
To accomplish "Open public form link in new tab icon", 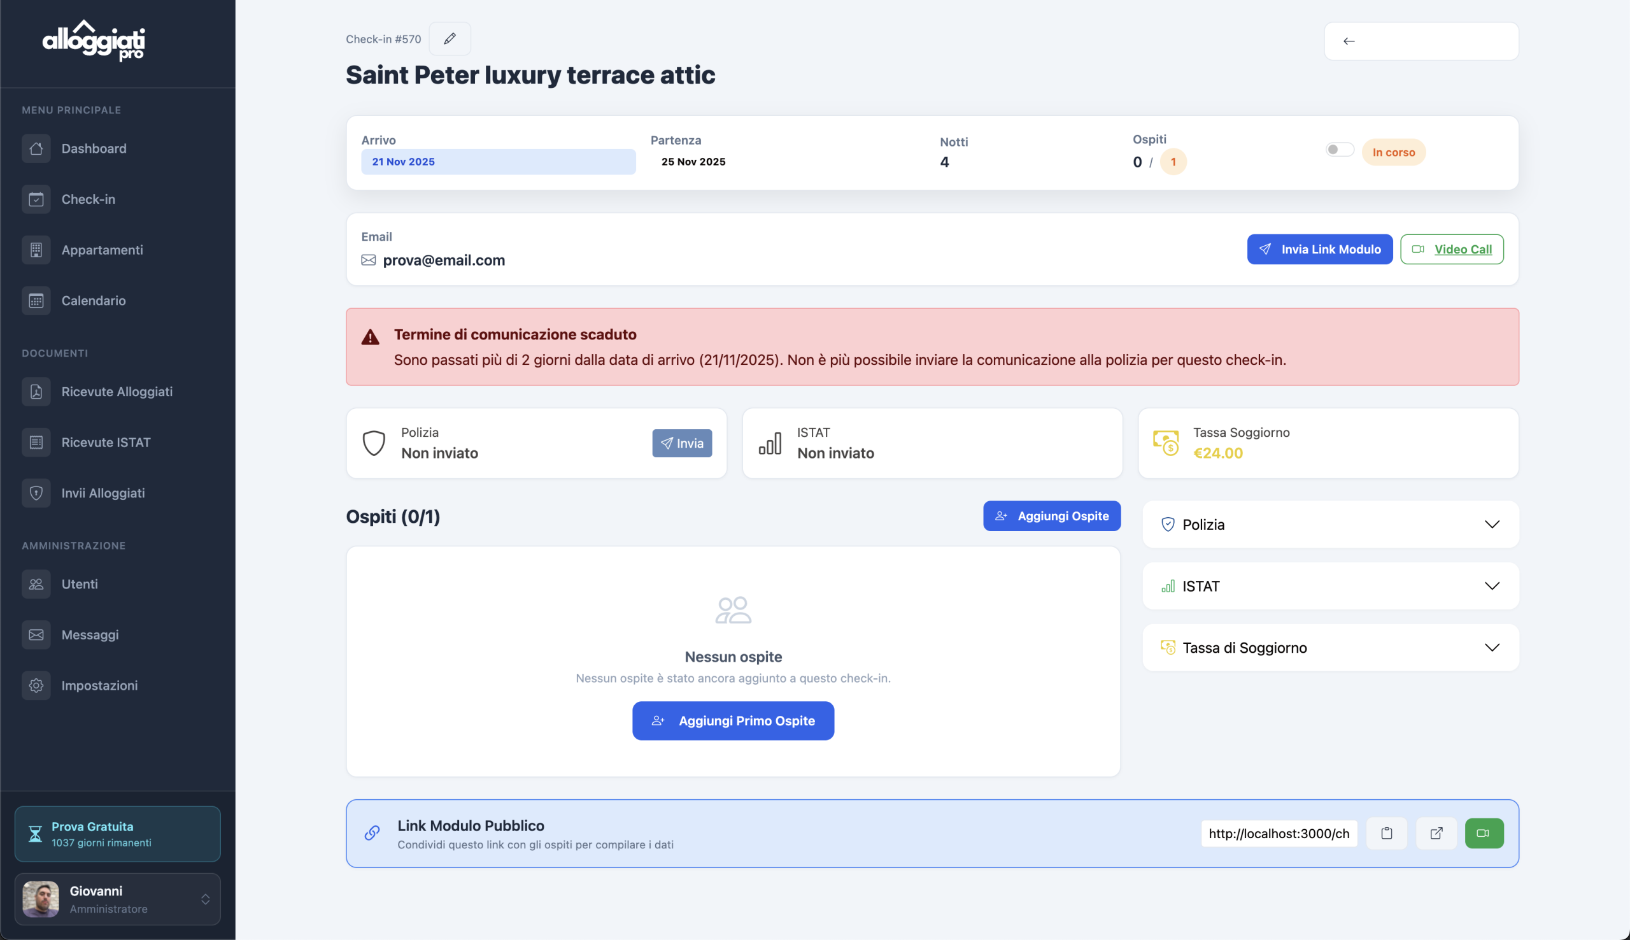I will 1436,834.
